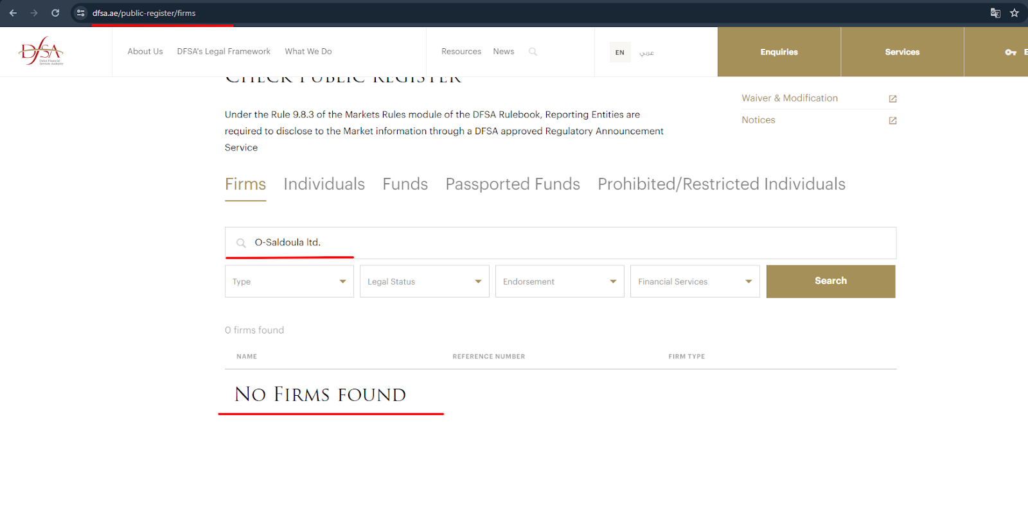Switch language to EN
The image size is (1028, 523).
click(x=620, y=52)
